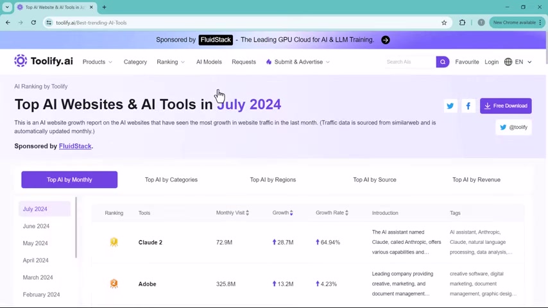Go to Toolify.ai home via logo
Image resolution: width=548 pixels, height=308 pixels.
tap(44, 61)
